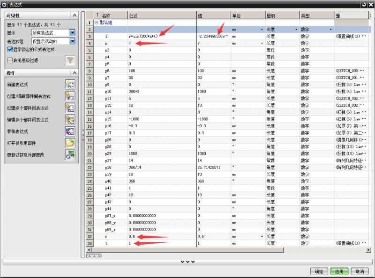
Task: Click the edit multiple interpart expressions icon
Action: [x=70, y=120]
